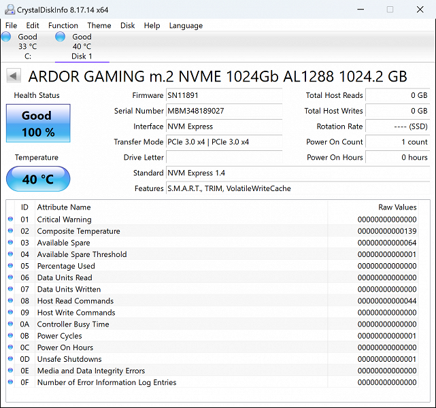Click the status dot for Controller Busy Time
This screenshot has height=408, width=436.
(11, 324)
